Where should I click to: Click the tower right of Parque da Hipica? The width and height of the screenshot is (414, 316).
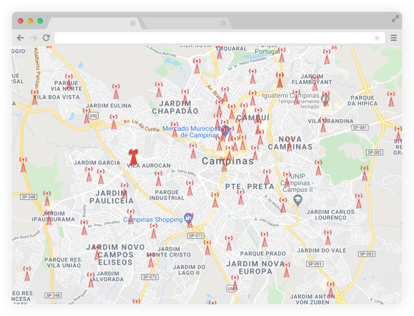[x=391, y=99]
